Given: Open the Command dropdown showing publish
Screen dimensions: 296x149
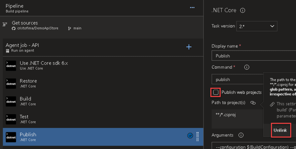Looking at the screenshot, I should pos(237,80).
